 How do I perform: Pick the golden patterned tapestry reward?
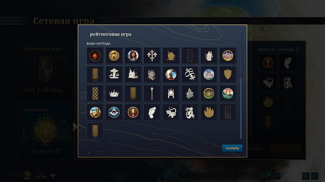coord(95,93)
